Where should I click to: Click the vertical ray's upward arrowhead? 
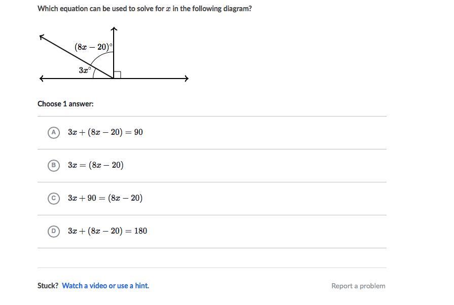(114, 29)
